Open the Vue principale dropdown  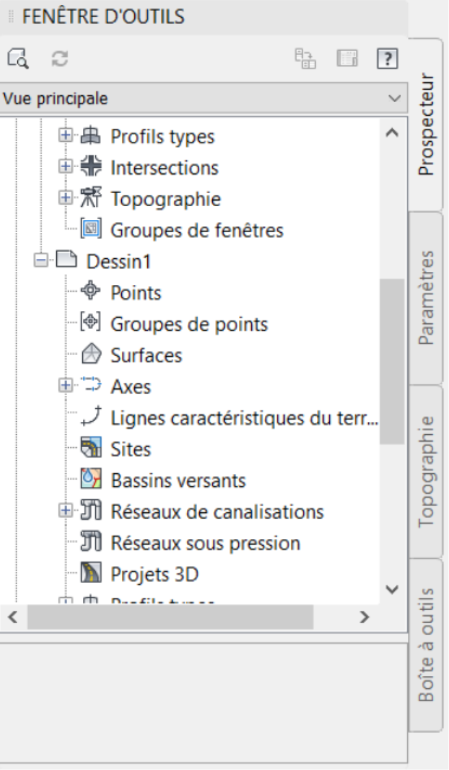394,98
